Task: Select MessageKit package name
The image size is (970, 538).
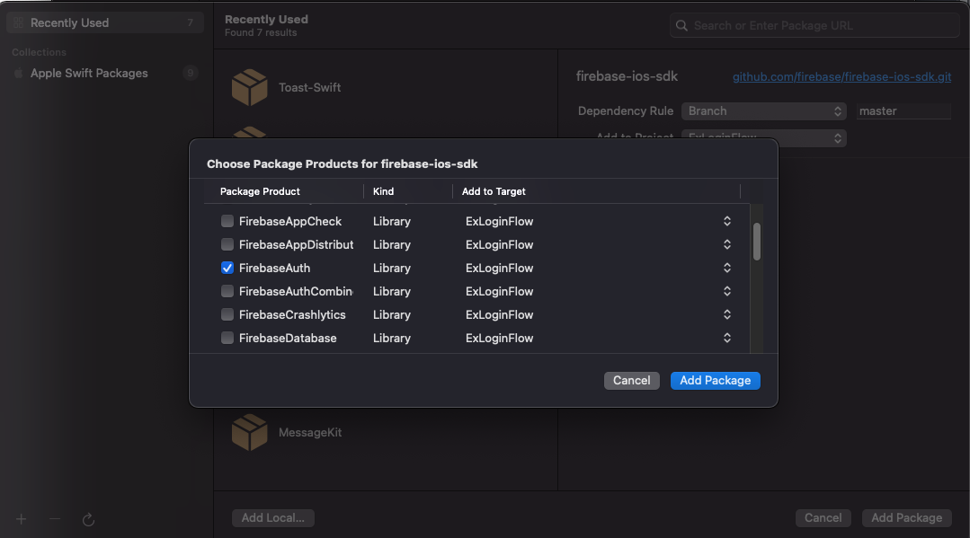Action: click(310, 433)
